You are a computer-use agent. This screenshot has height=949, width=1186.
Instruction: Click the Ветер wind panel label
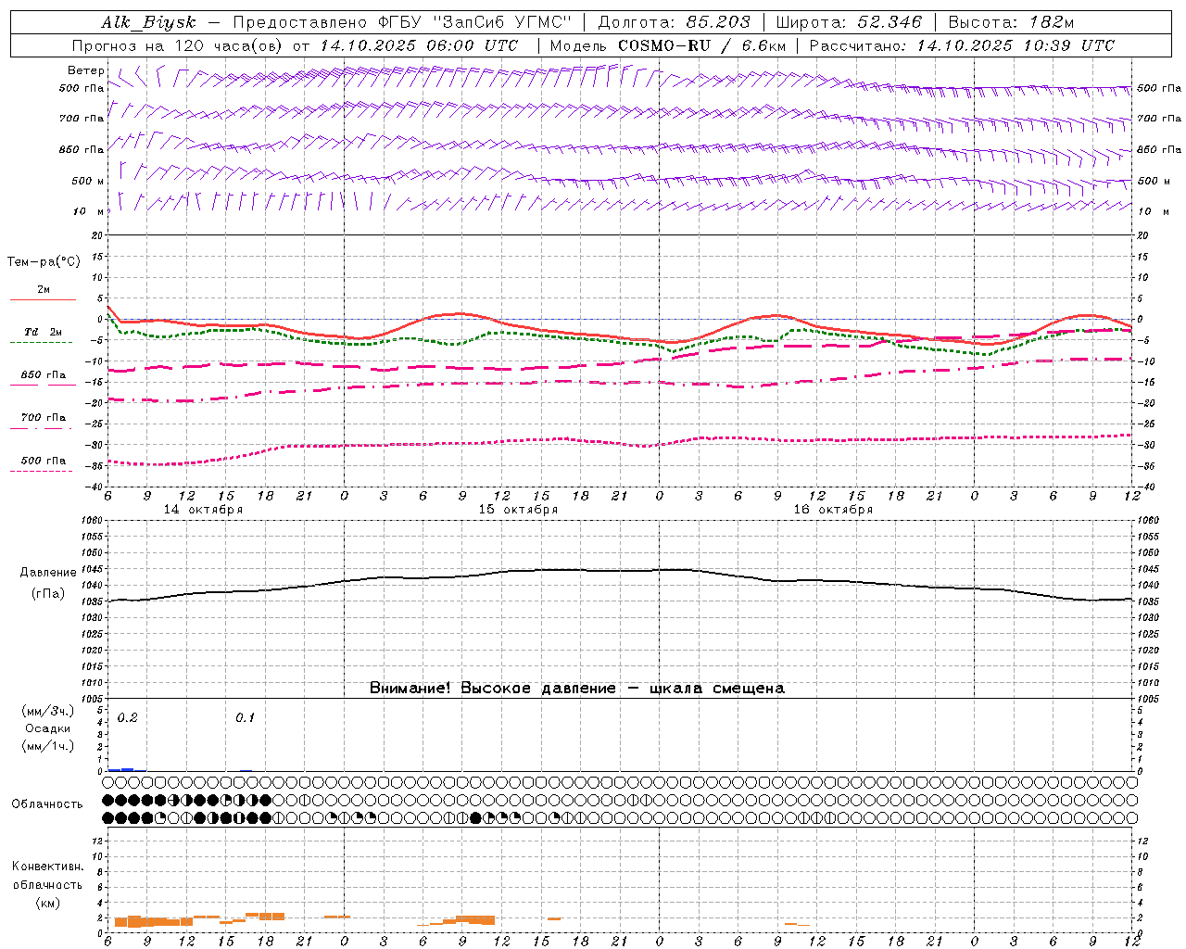[x=86, y=70]
